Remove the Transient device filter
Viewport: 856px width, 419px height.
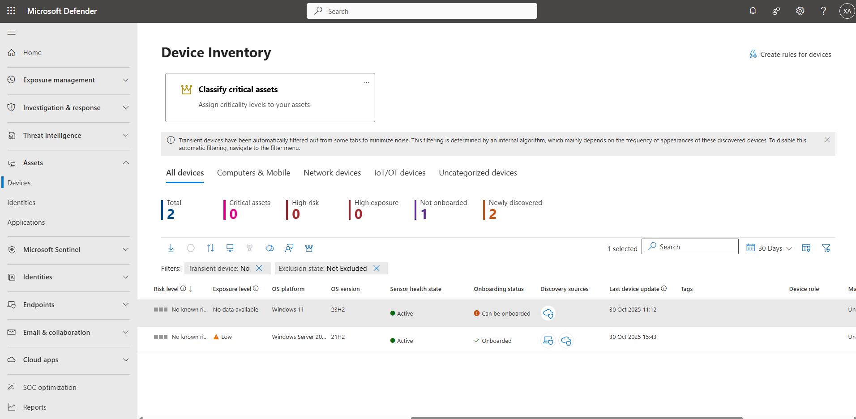(x=259, y=268)
